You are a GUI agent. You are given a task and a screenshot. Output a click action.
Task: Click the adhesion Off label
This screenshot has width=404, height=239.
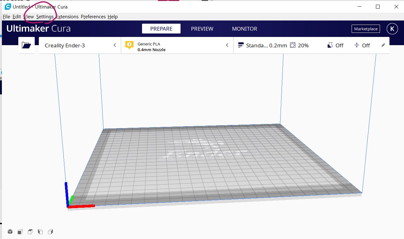(x=366, y=45)
